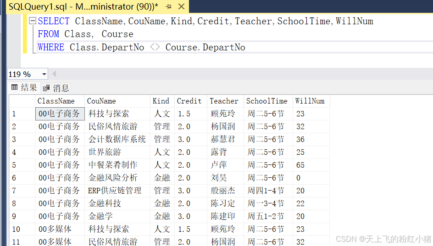This screenshot has height=246, width=433.
Task: Select teacher cell 露背
Action: pos(225,153)
